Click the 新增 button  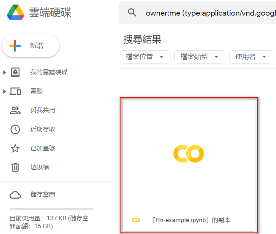30,46
